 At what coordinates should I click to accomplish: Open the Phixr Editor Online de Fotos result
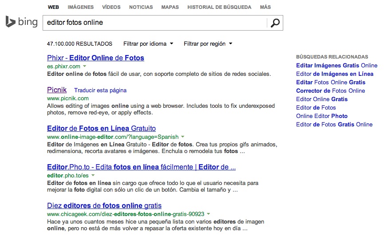95,58
